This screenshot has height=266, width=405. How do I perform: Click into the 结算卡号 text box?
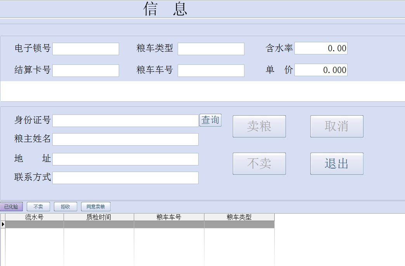point(86,71)
